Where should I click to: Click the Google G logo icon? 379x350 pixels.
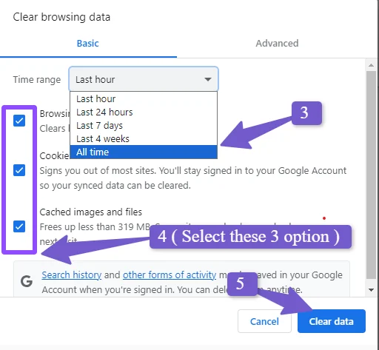(27, 281)
